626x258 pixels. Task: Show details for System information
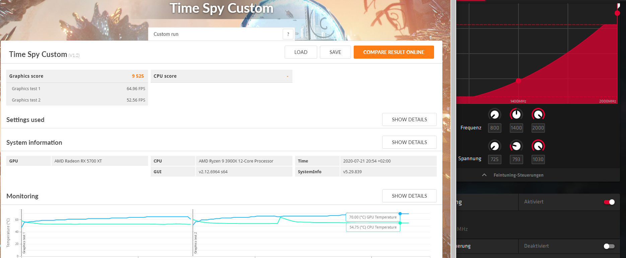(x=409, y=142)
